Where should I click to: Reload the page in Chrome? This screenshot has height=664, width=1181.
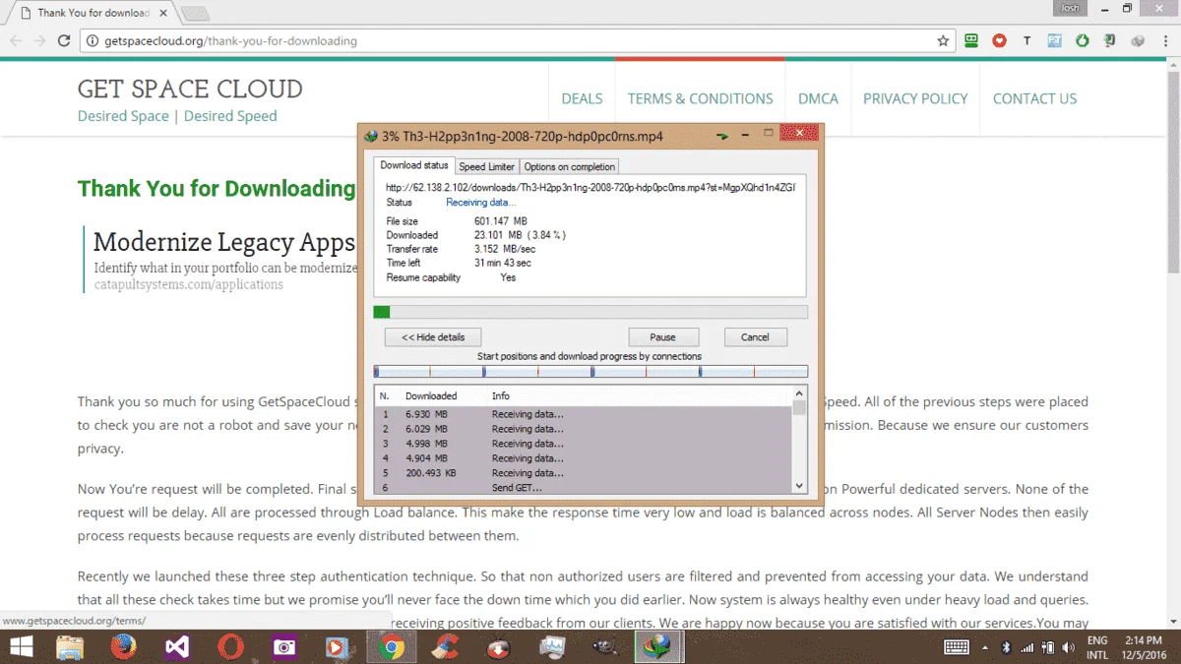[64, 41]
